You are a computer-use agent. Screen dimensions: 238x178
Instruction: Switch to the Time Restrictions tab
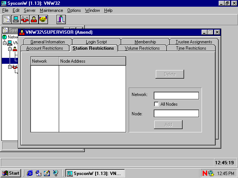(x=191, y=48)
